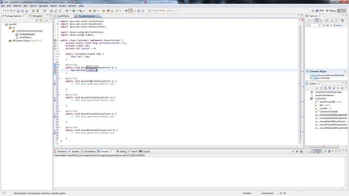
Task: Open the Problems tab in bottom panel
Action: pyautogui.click(x=61, y=151)
